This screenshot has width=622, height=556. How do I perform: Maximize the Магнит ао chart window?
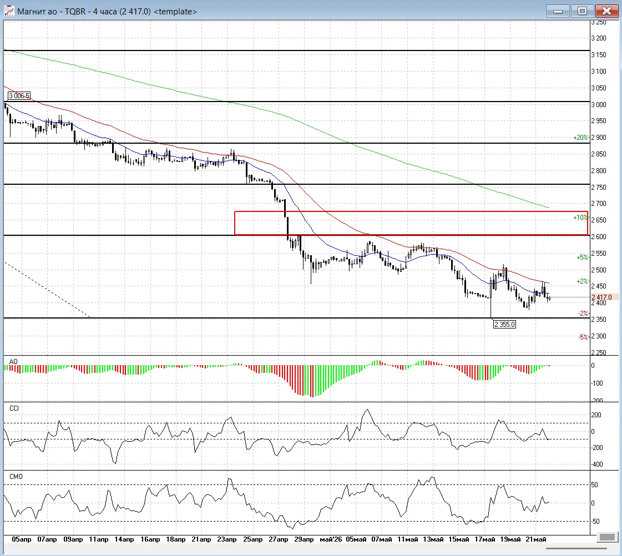pyautogui.click(x=582, y=11)
